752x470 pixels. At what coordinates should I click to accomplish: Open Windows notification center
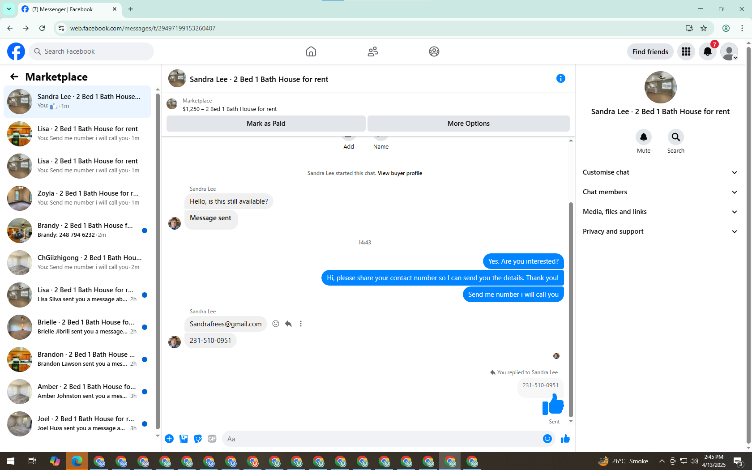coord(739,461)
